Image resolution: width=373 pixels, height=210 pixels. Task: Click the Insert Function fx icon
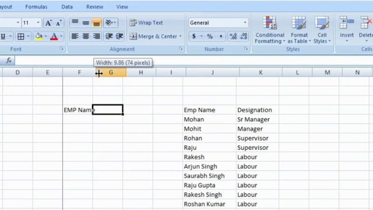pyautogui.click(x=9, y=61)
